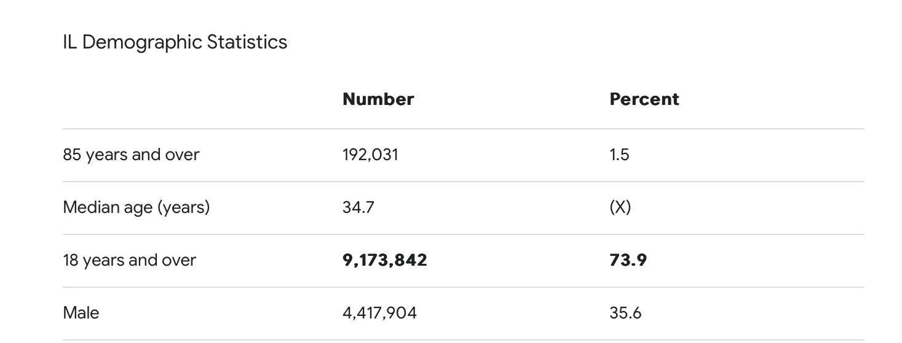Click the 35.6 percent value

(625, 313)
